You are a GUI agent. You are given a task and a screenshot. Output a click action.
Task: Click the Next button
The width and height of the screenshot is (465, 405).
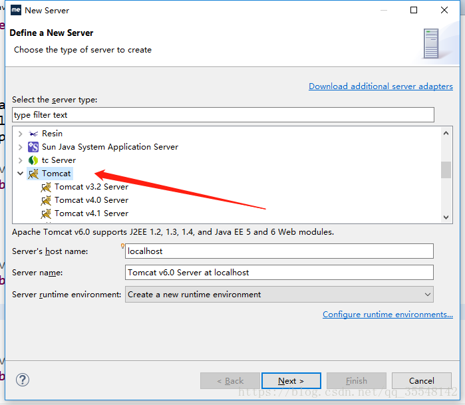[x=291, y=380]
